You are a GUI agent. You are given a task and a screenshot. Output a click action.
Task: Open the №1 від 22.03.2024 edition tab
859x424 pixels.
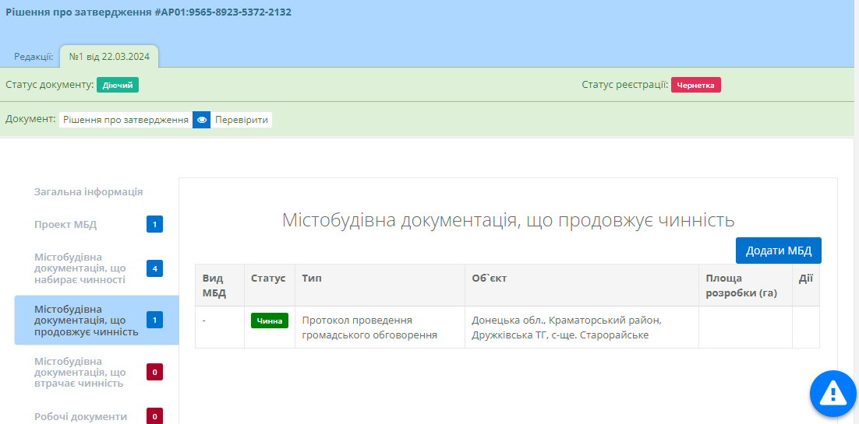[109, 56]
